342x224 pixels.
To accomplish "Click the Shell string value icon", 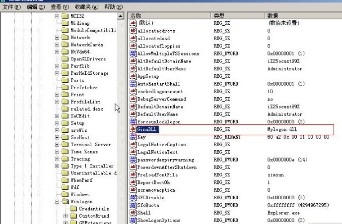I will click(x=133, y=213).
